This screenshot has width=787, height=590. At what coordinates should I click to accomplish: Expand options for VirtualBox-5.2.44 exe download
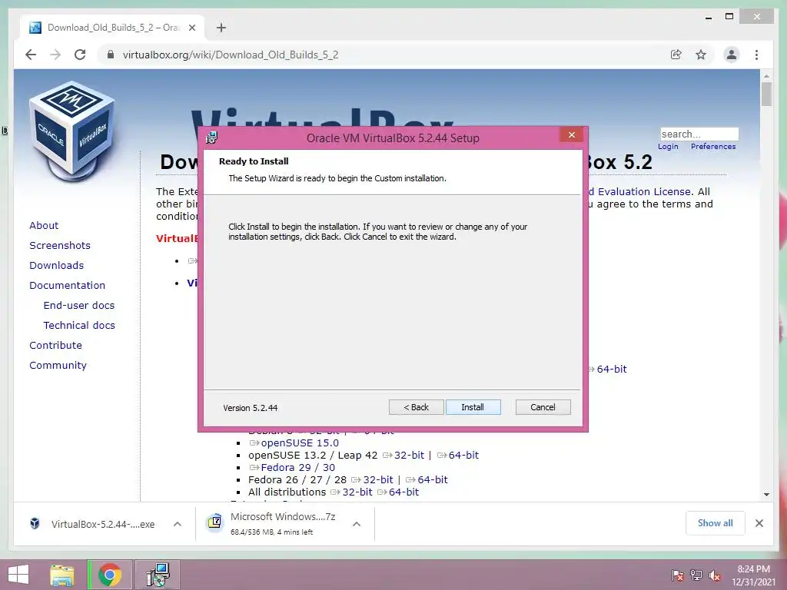(x=178, y=524)
